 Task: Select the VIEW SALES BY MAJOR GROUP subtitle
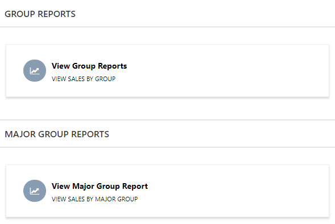click(x=94, y=199)
